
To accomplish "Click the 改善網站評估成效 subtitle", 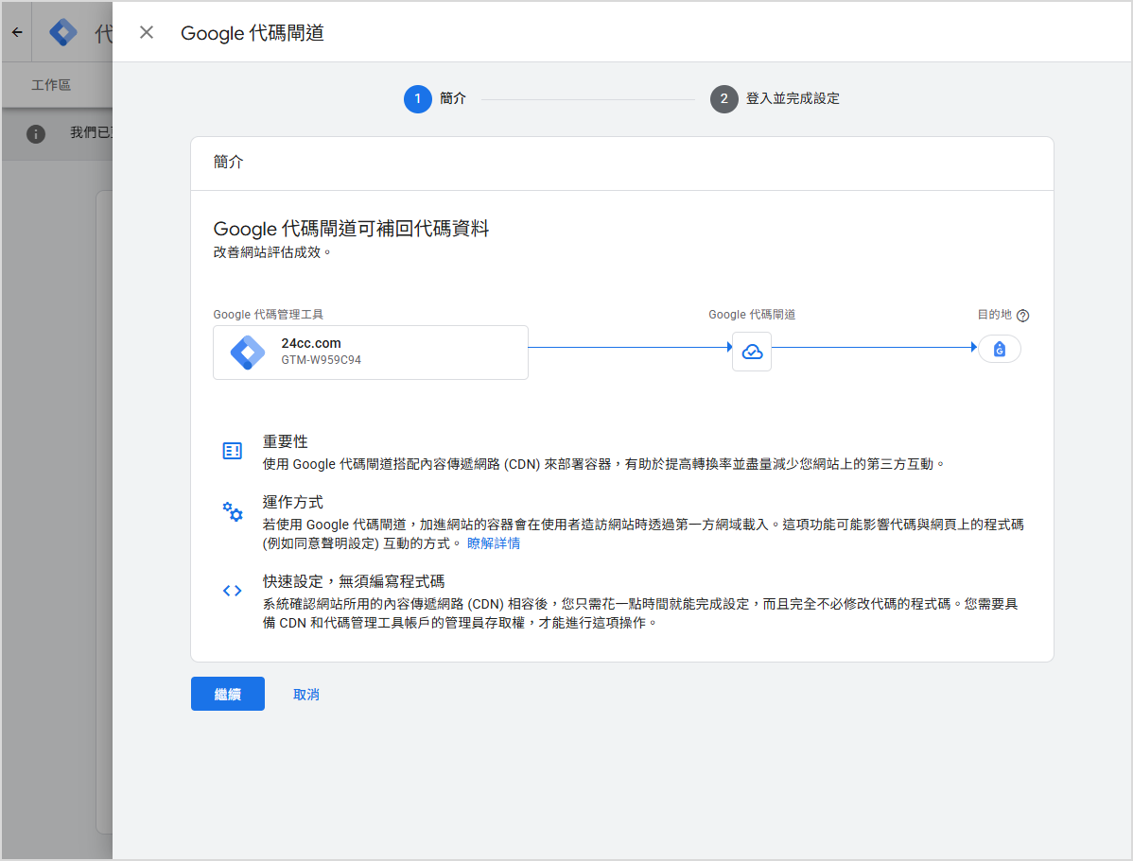I will [271, 252].
